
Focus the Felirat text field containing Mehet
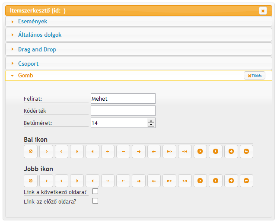click(x=123, y=99)
